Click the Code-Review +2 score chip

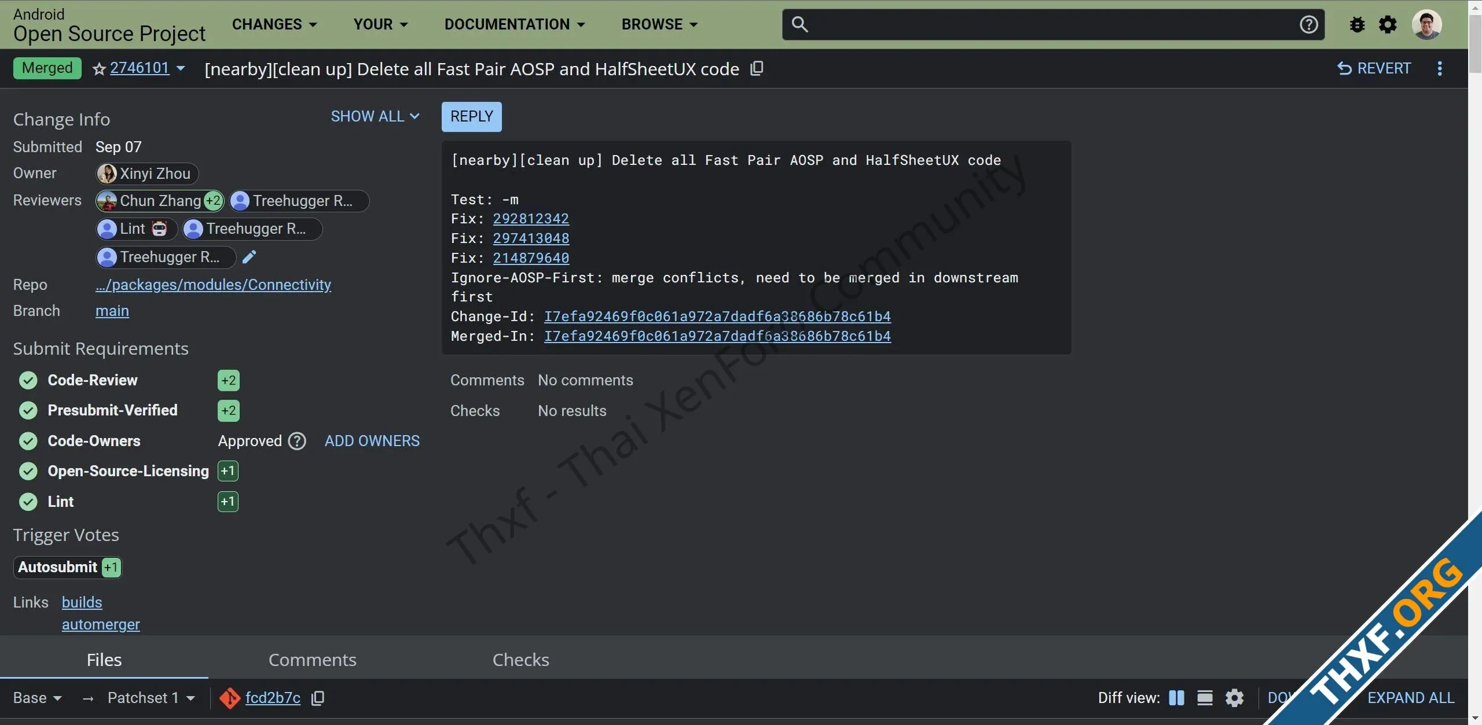point(229,380)
